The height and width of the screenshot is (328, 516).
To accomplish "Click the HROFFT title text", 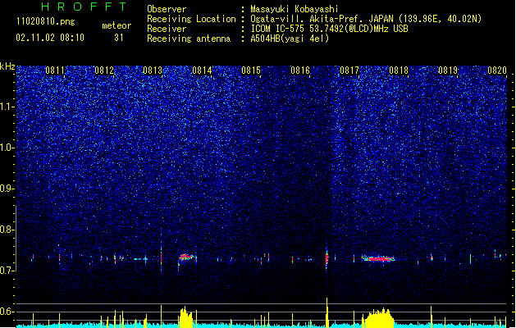I will click(84, 7).
